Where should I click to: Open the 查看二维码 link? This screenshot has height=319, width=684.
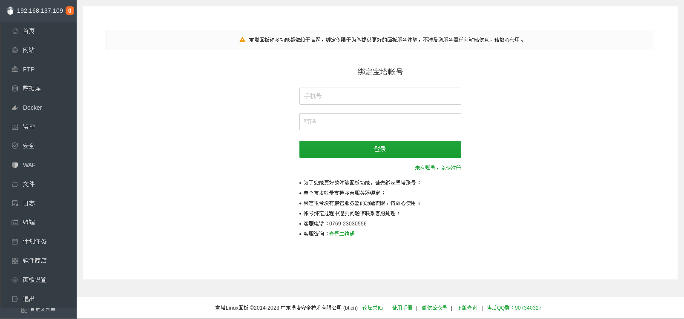pos(342,234)
